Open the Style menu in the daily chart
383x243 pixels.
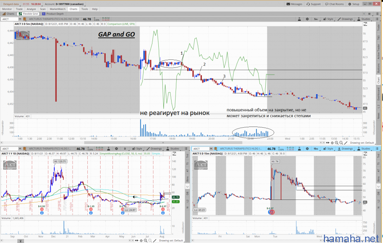(x=137, y=149)
